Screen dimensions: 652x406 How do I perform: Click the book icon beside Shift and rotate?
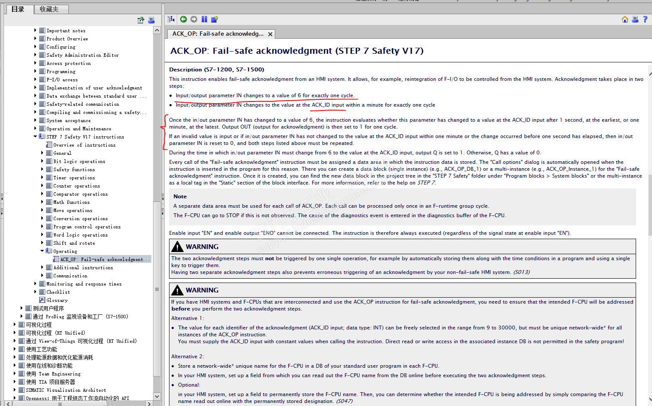click(49, 243)
